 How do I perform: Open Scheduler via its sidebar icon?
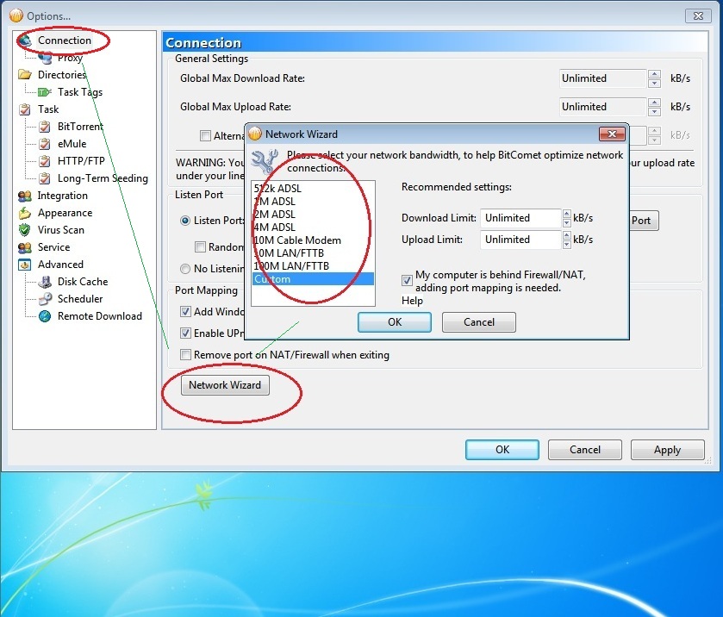(x=45, y=299)
